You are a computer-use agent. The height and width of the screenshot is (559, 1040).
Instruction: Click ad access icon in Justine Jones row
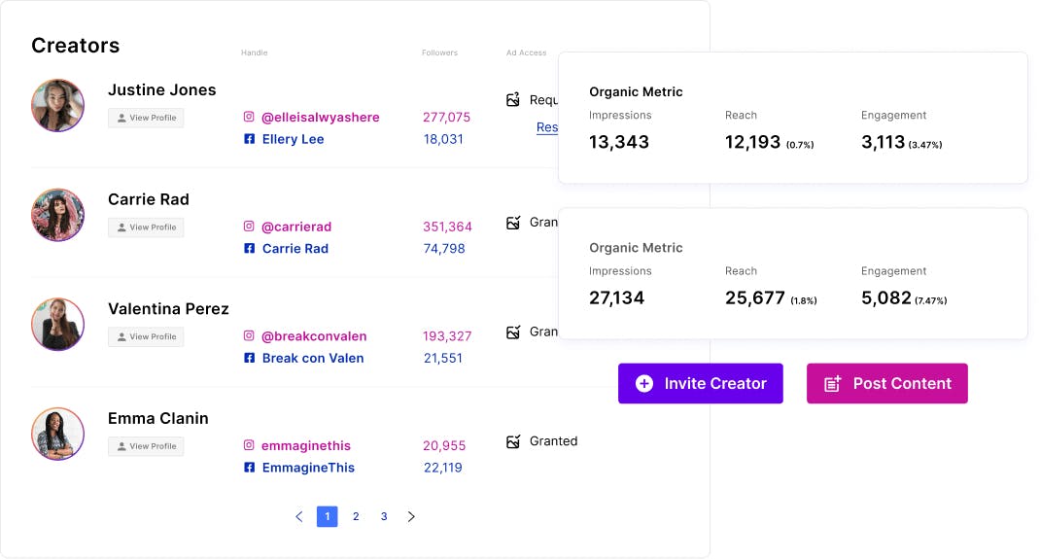513,99
